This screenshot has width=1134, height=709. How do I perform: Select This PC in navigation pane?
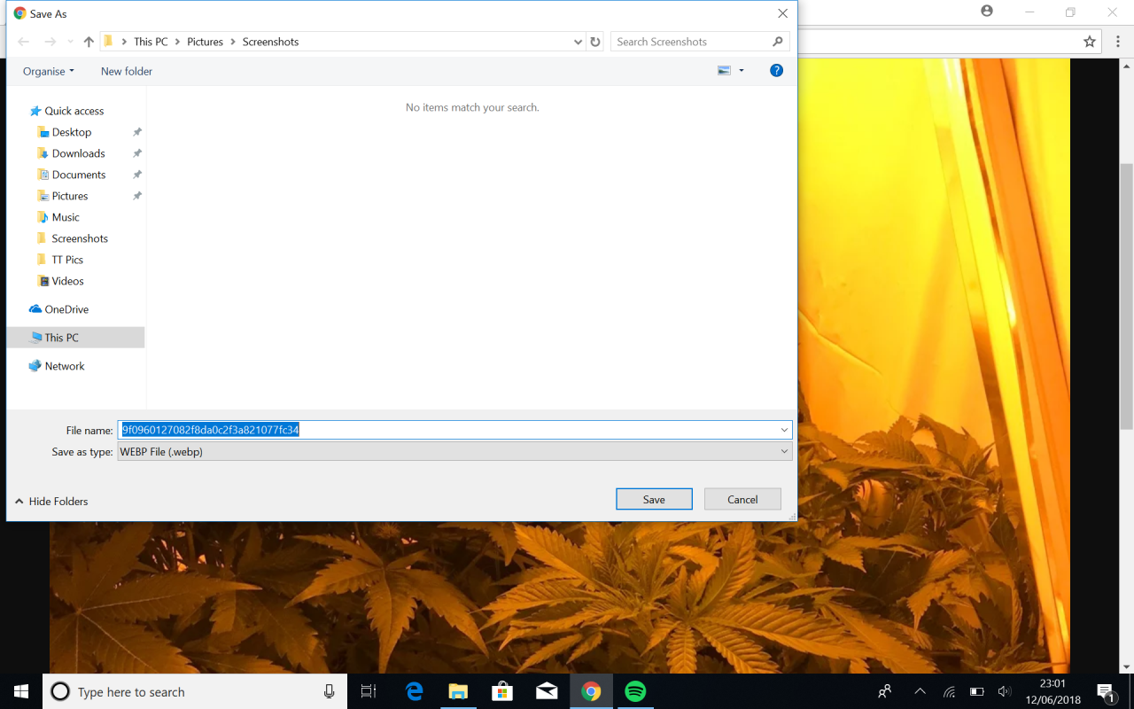coord(75,338)
